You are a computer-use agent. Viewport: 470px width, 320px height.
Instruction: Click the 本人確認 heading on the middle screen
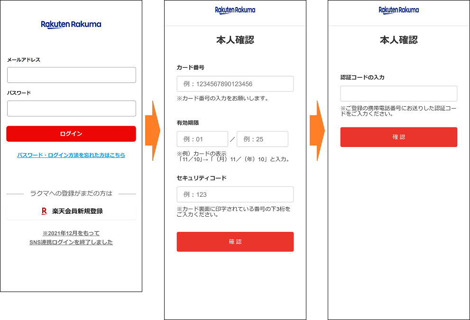tap(235, 40)
